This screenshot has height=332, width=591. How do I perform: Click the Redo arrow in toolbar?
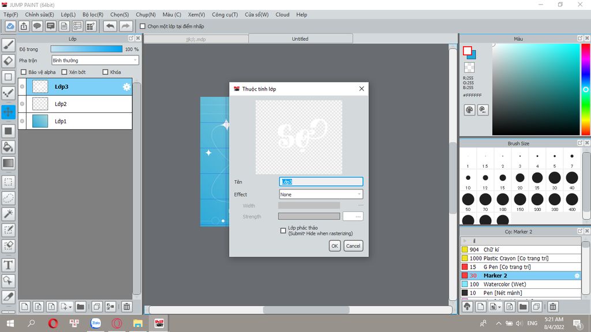pos(125,27)
